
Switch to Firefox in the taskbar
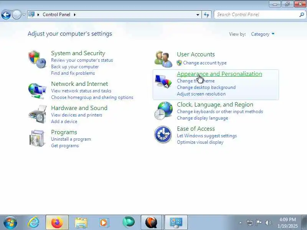coord(57,222)
